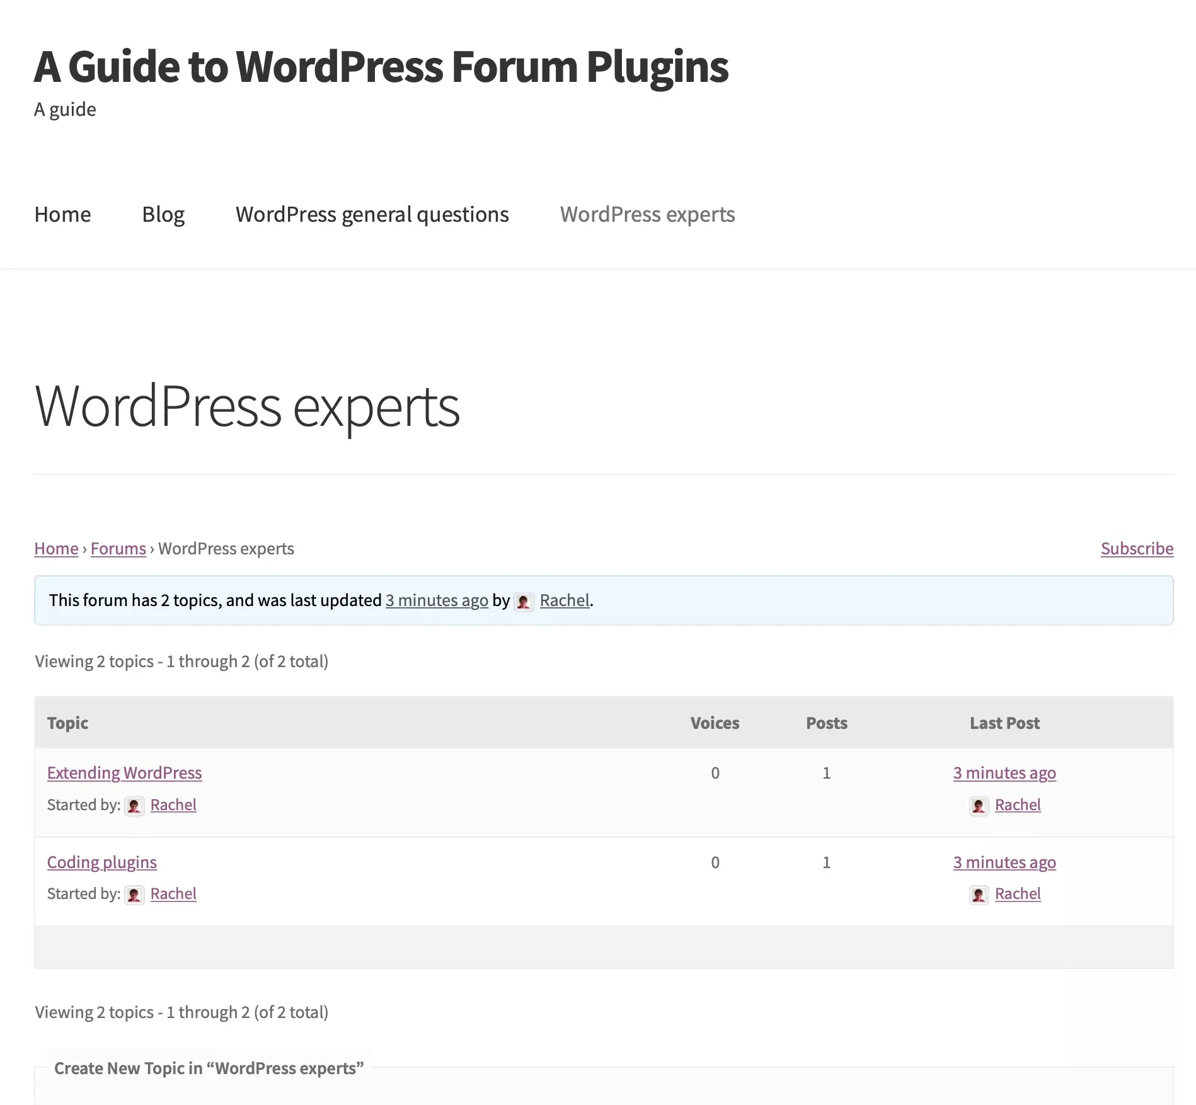Image resolution: width=1196 pixels, height=1105 pixels.
Task: Open last post time for Extending WordPress
Action: pyautogui.click(x=1004, y=772)
